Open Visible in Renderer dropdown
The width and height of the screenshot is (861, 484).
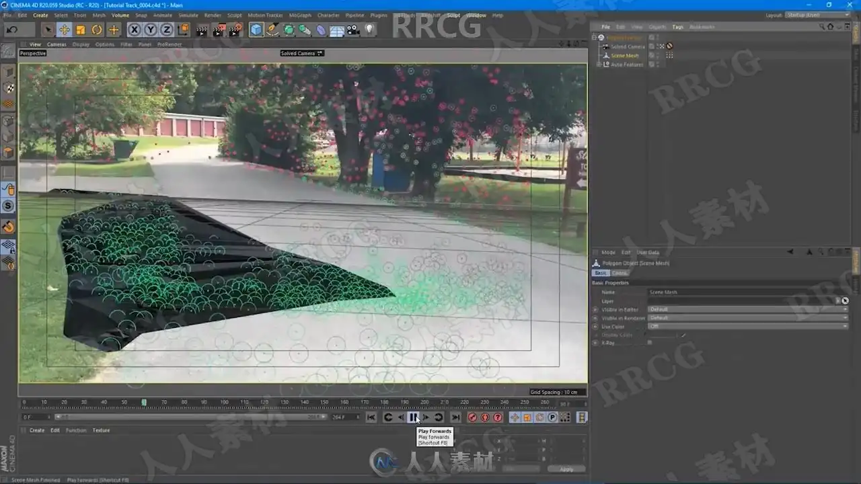click(748, 318)
